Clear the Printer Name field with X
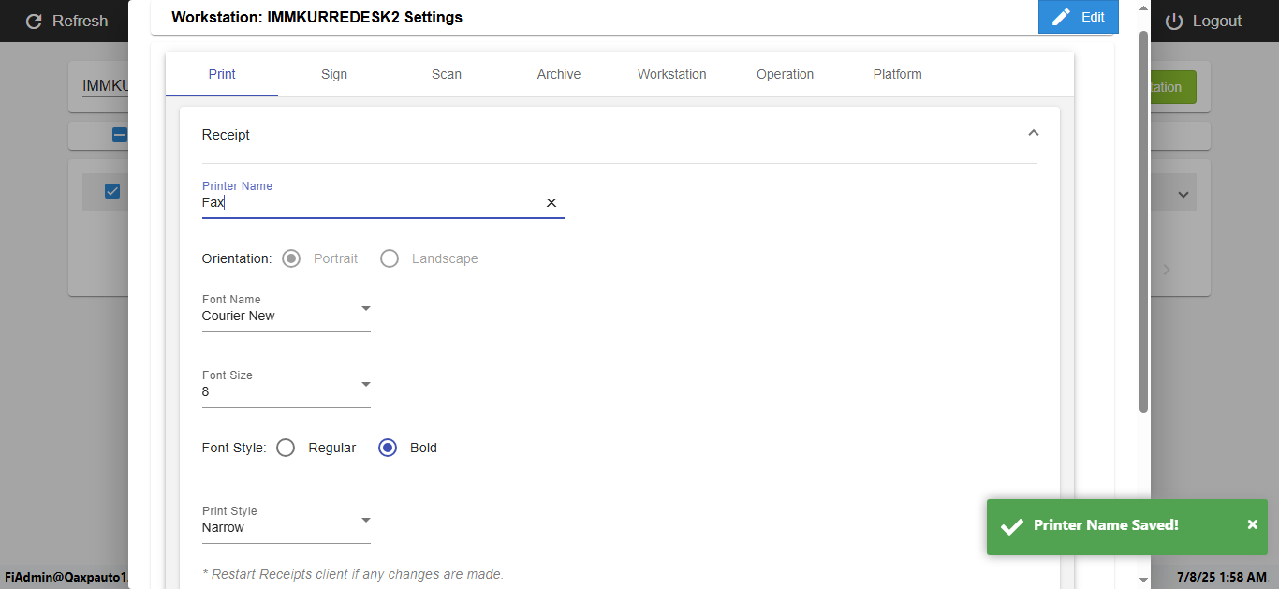Screen dimensions: 1279x589 pos(551,202)
